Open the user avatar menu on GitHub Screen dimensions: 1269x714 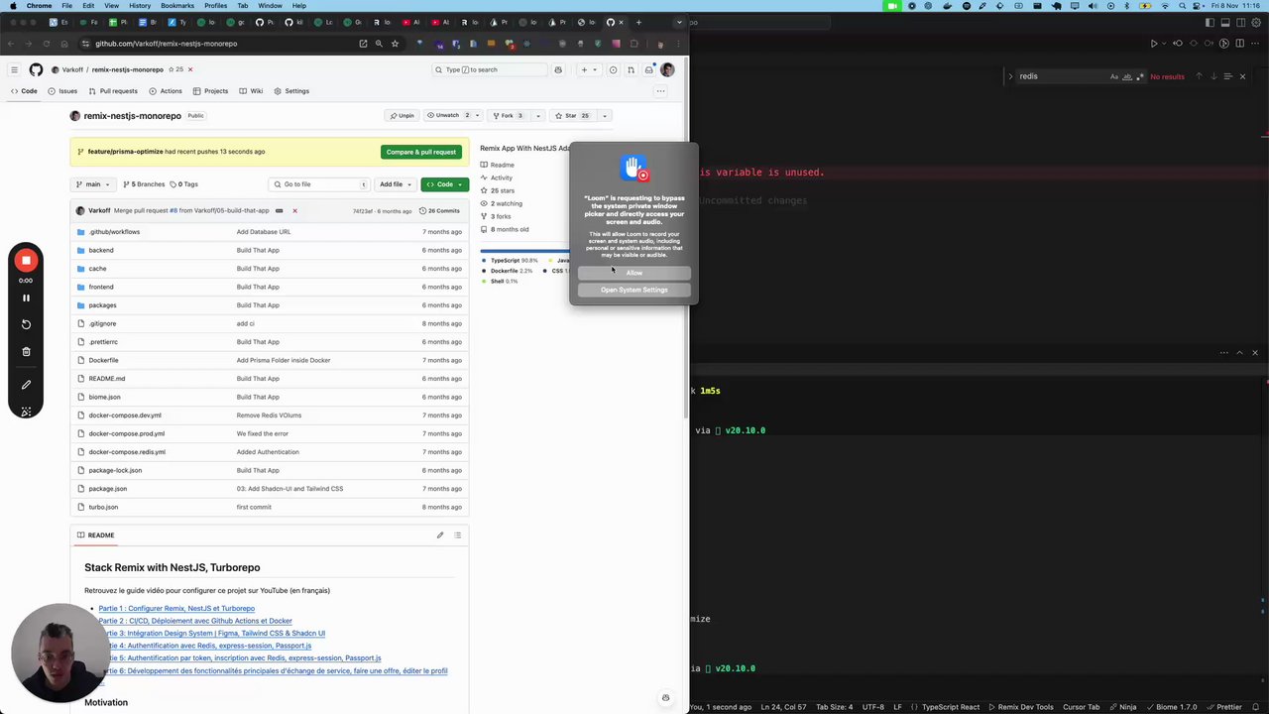[x=667, y=69]
